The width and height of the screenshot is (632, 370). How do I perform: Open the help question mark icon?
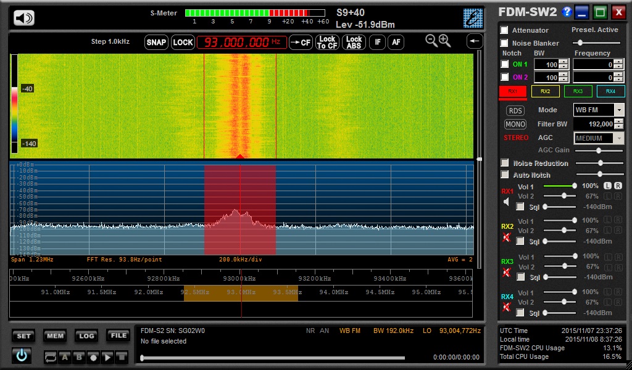tap(567, 12)
